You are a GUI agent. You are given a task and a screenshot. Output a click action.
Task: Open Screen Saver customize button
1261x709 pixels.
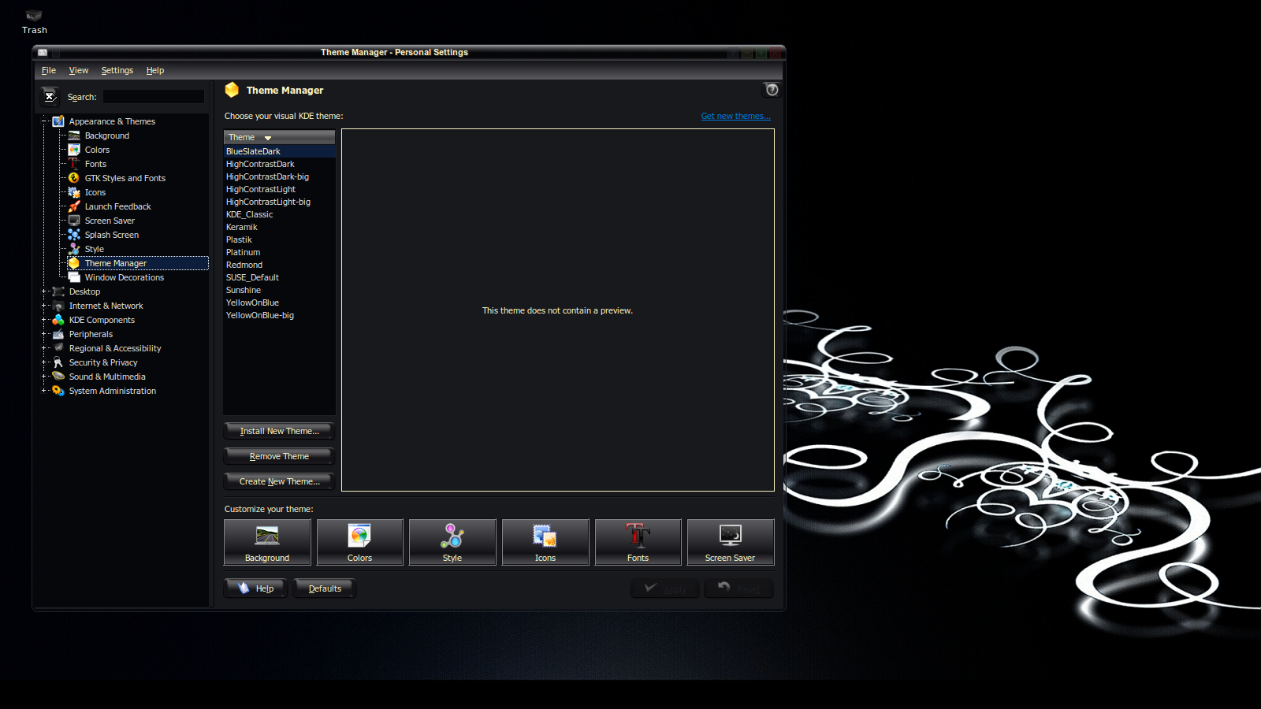[730, 542]
